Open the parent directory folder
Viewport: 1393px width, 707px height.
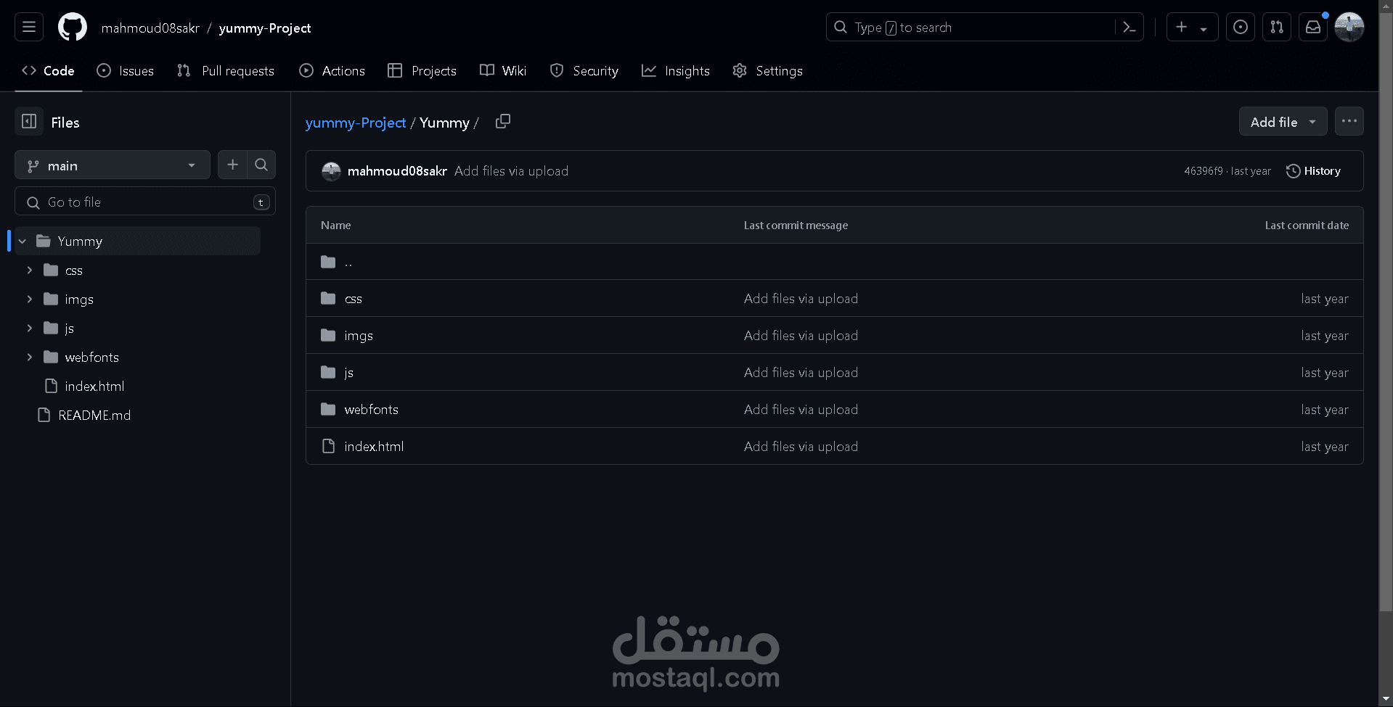click(348, 262)
